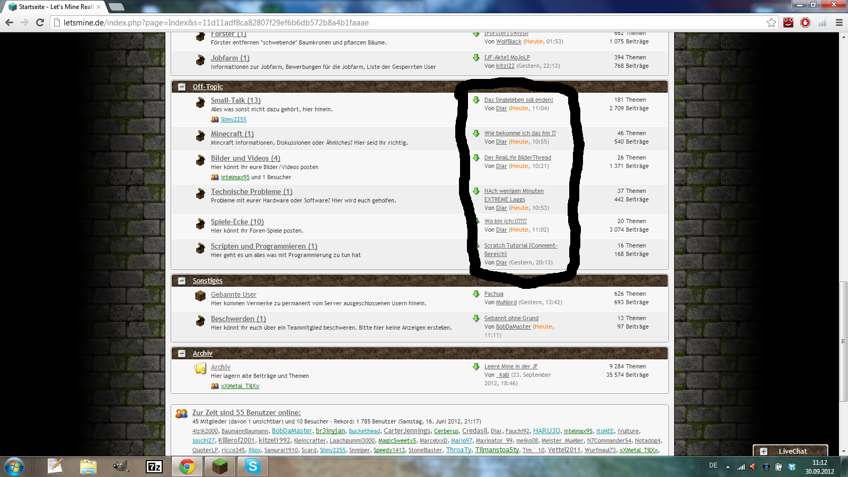Open the Chrome menu icon
Image resolution: width=848 pixels, height=477 pixels.
tap(839, 22)
